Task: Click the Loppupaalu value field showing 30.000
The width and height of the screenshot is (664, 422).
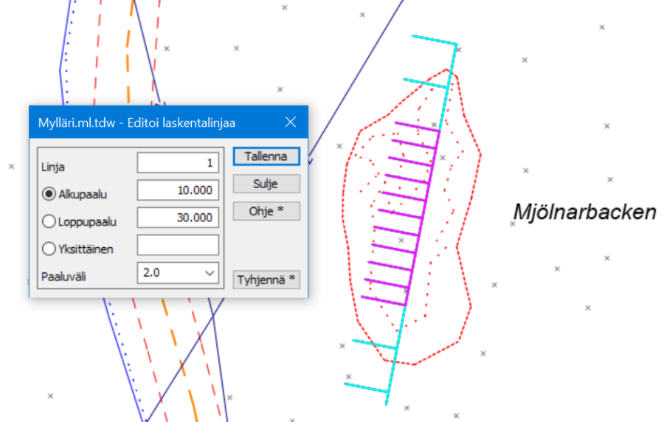Action: [x=178, y=218]
